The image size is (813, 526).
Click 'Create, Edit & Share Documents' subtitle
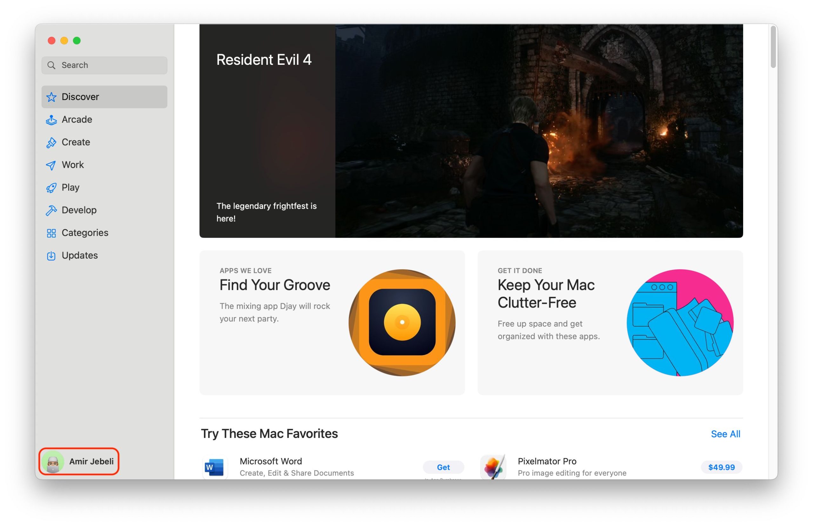(x=296, y=473)
